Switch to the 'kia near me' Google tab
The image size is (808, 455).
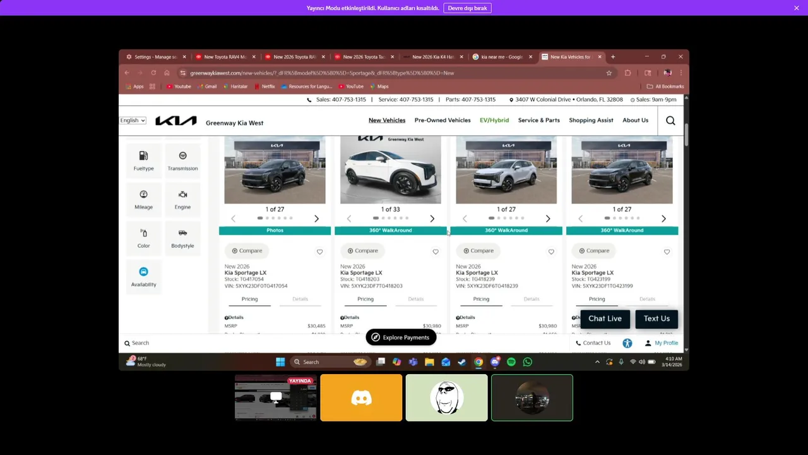[x=502, y=57]
